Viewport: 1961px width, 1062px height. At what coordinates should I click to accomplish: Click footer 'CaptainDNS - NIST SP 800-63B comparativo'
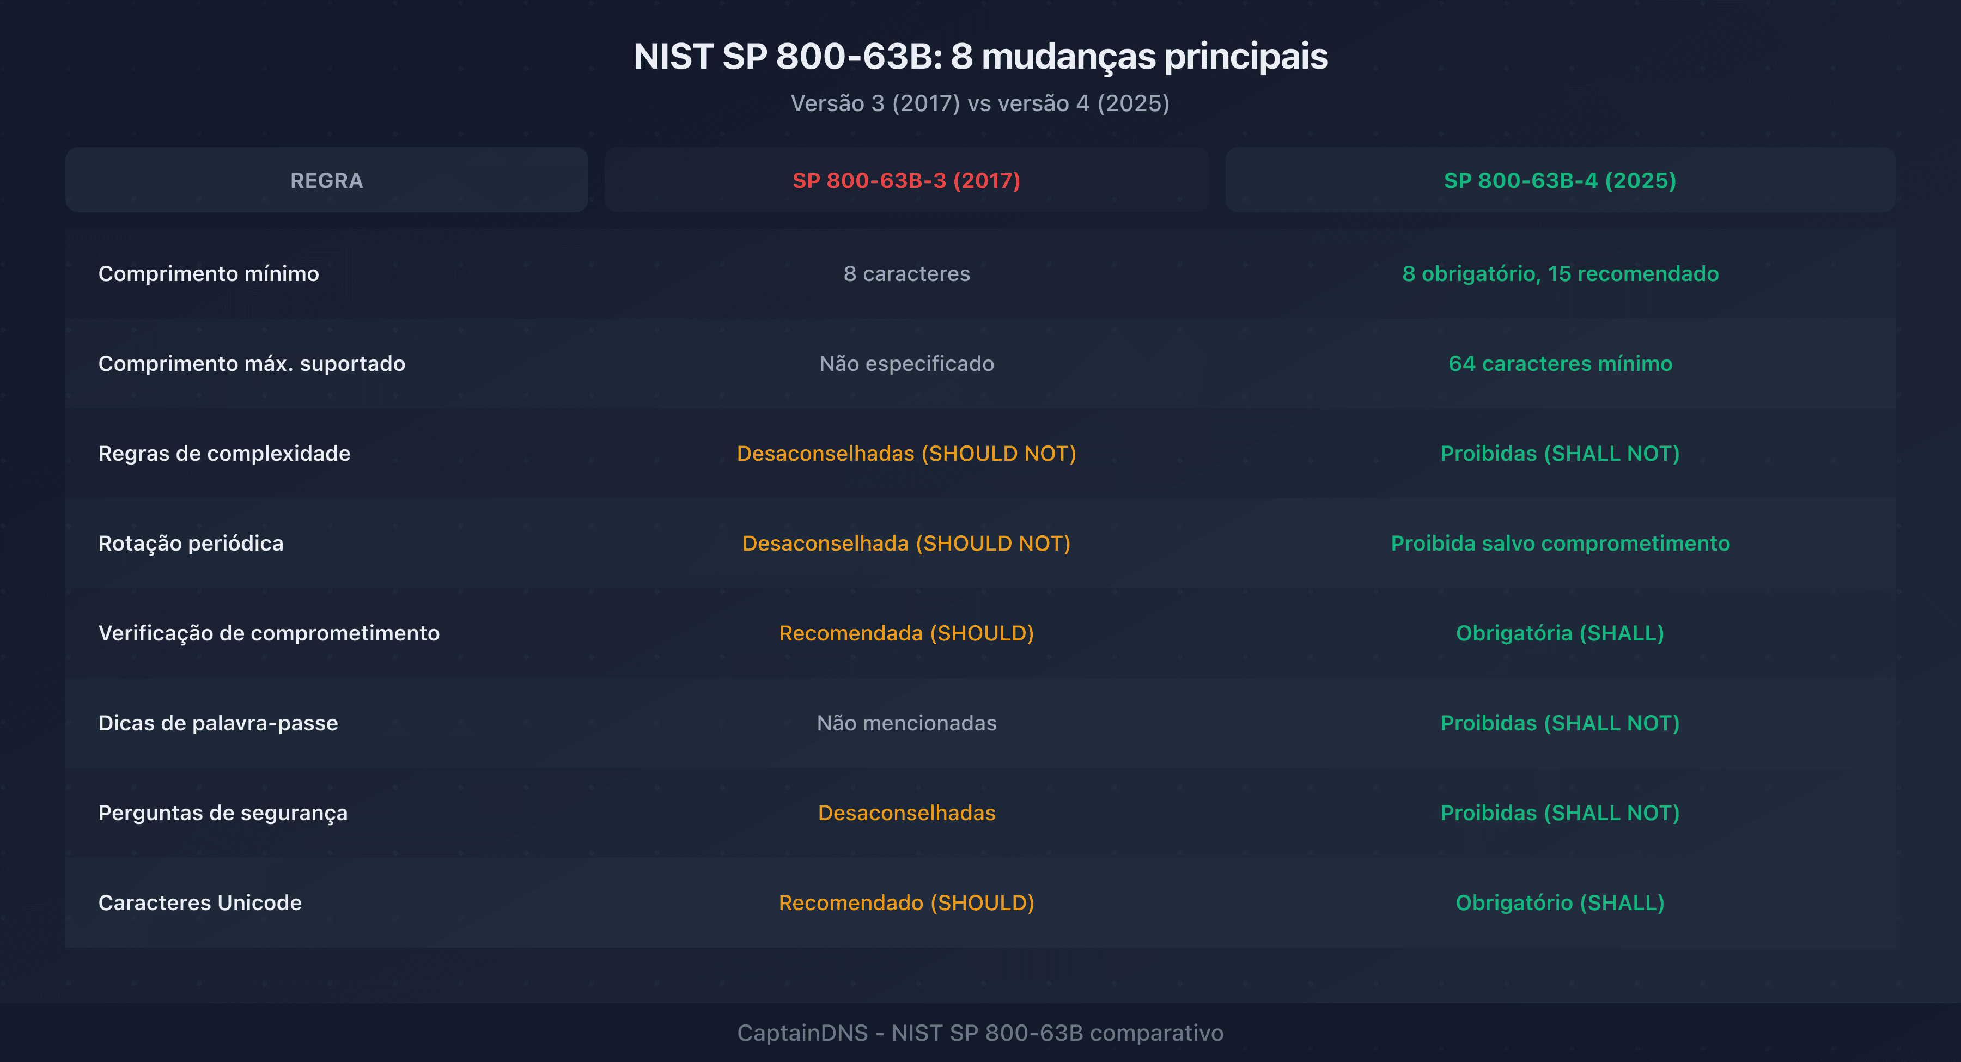(x=980, y=1032)
